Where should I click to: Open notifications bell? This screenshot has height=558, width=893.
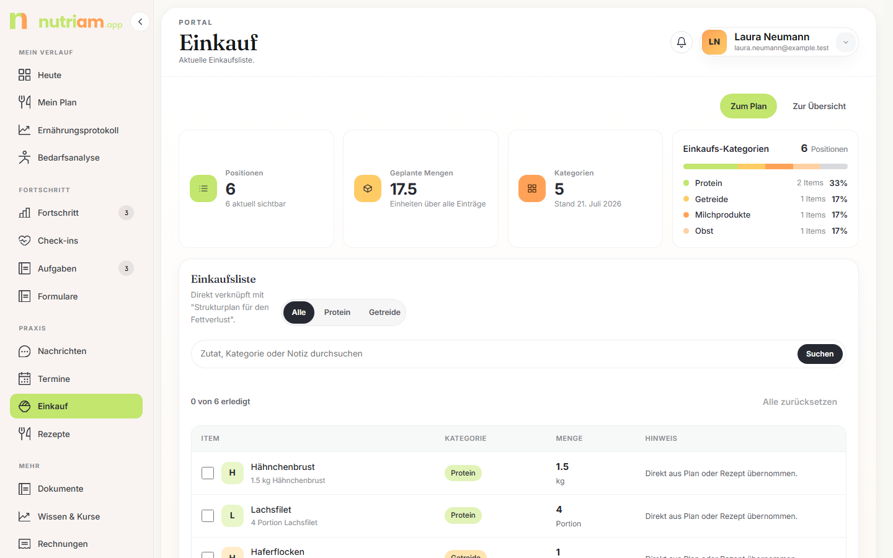[x=682, y=42]
